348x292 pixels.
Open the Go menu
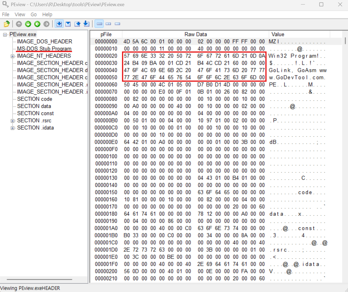(x=33, y=14)
